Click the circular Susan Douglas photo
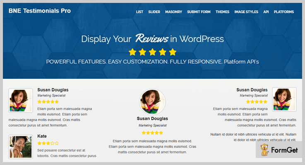 (152, 102)
